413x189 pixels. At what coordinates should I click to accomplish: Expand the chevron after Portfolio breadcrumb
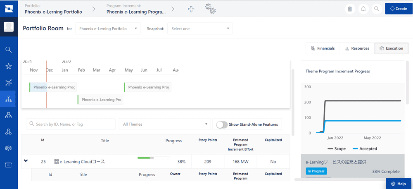coord(93,9)
